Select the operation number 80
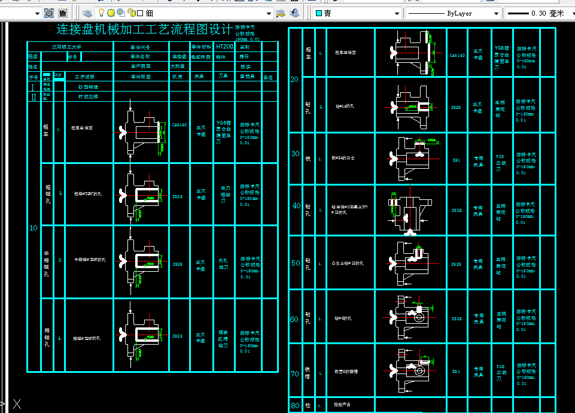Screen dimensions: 575x413 295,406
